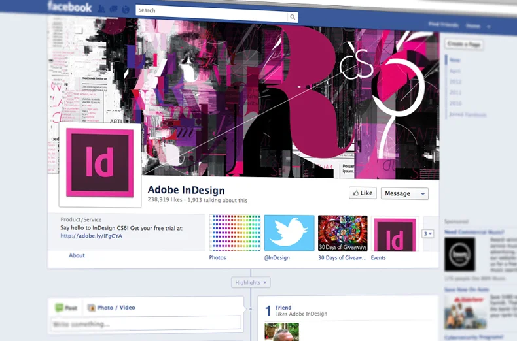This screenshot has width=517, height=341.
Task: Open the Events Id icon tile
Action: [x=395, y=234]
